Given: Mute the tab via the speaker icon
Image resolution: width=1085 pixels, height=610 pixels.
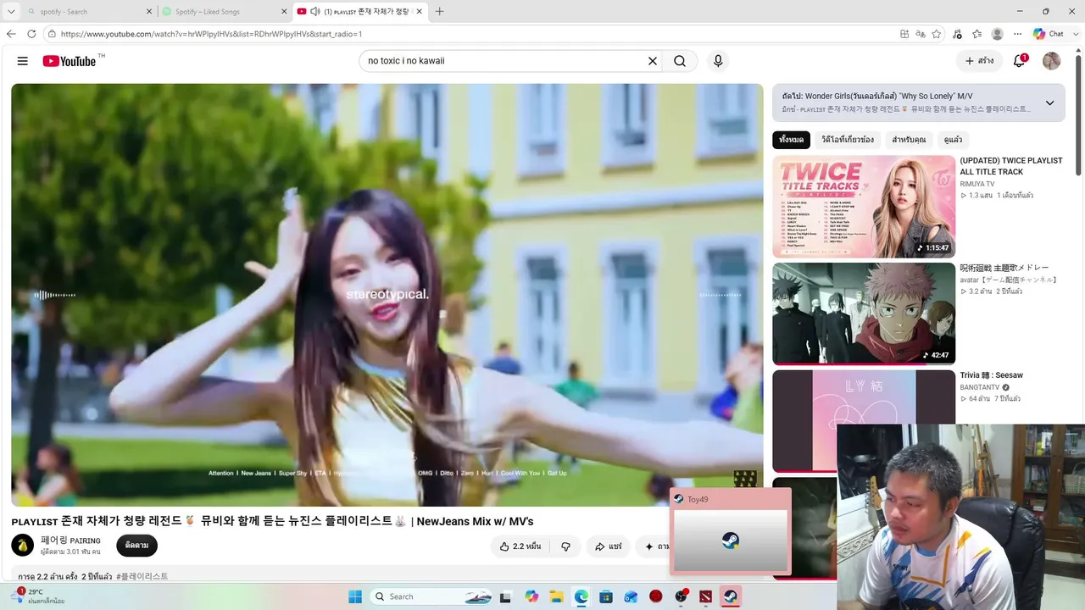Looking at the screenshot, I should coord(314,12).
